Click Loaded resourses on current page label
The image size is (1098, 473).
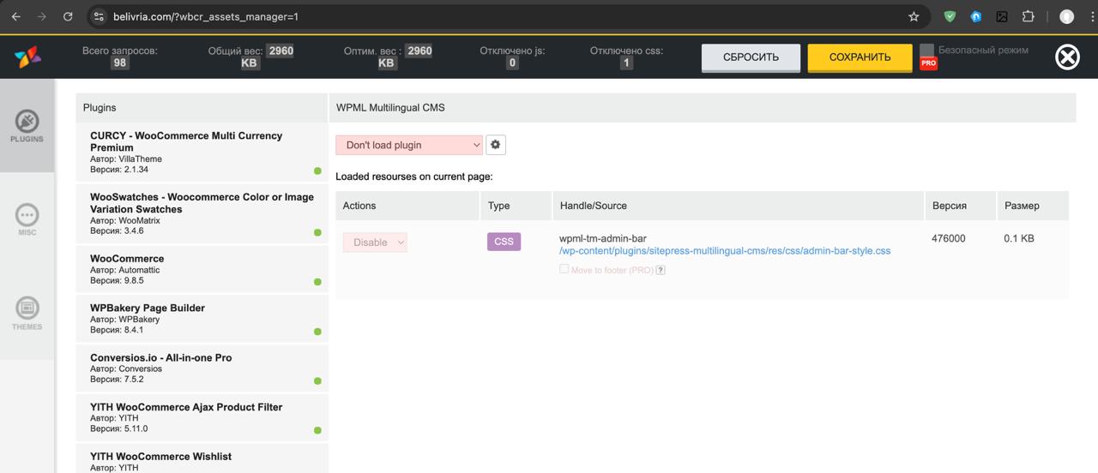414,177
